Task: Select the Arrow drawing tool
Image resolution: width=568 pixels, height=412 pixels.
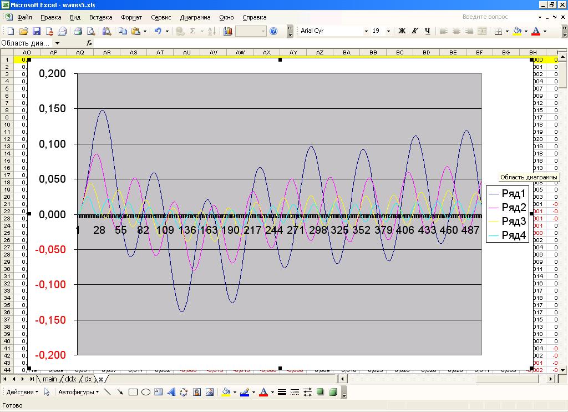Action: [x=120, y=392]
